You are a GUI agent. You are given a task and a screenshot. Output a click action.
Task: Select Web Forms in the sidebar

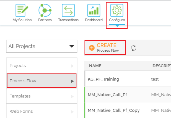[x=42, y=111]
